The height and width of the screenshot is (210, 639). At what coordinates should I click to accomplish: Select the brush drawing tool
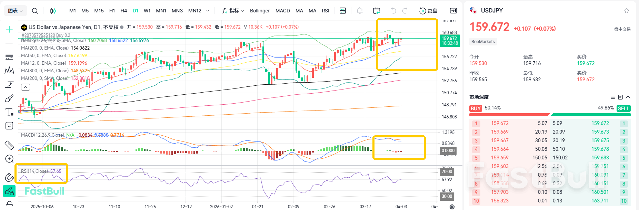point(9,98)
